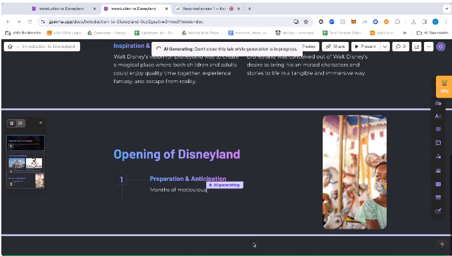The width and height of the screenshot is (452, 256).
Task: Switch to filmstrip view in card panel
Action: (x=11, y=124)
